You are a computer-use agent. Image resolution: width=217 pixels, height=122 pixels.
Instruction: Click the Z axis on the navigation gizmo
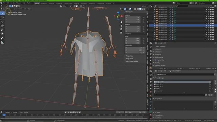click(x=118, y=13)
